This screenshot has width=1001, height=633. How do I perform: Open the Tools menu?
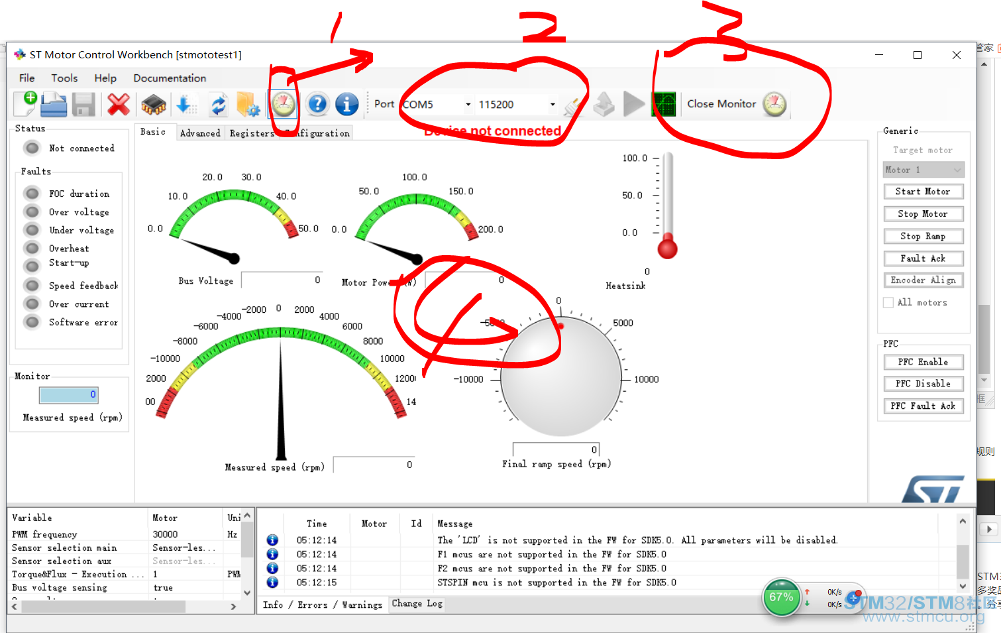pos(64,78)
